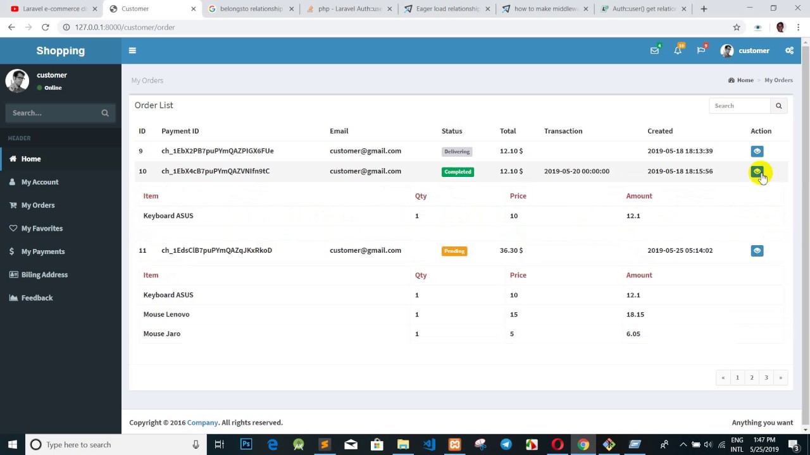Open customer user menu in header

click(x=745, y=51)
